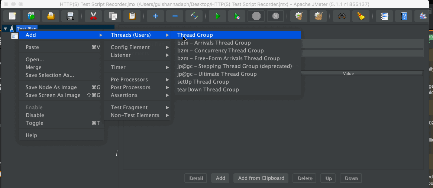Click the Down button
Viewport: 433px width, 188px height.
(x=351, y=178)
